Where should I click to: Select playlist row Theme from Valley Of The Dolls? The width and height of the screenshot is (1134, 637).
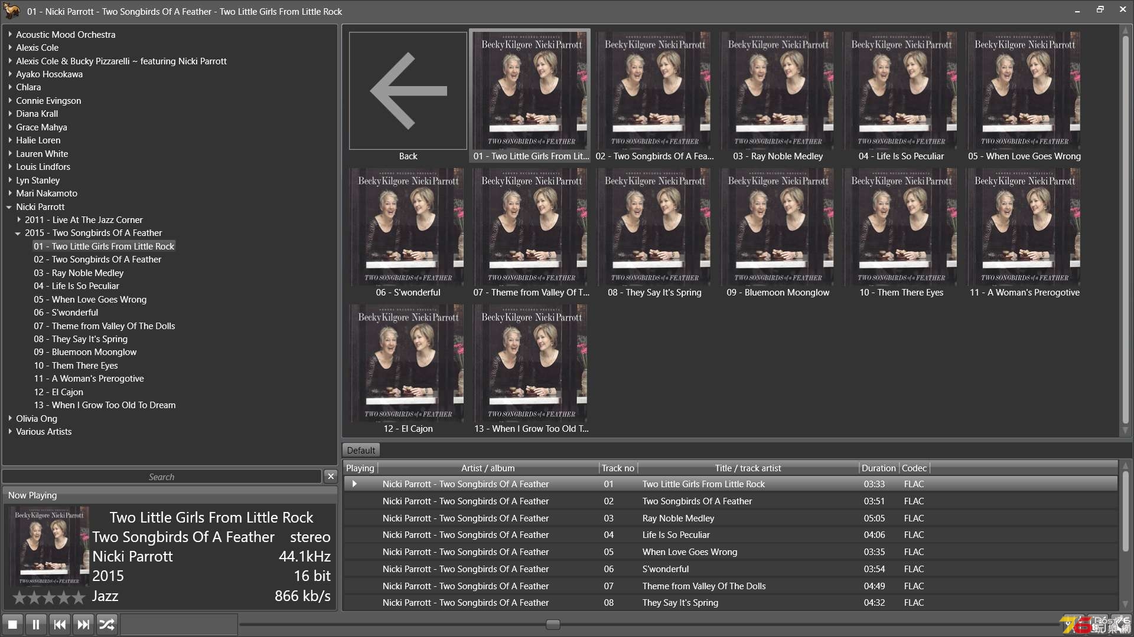[731, 586]
